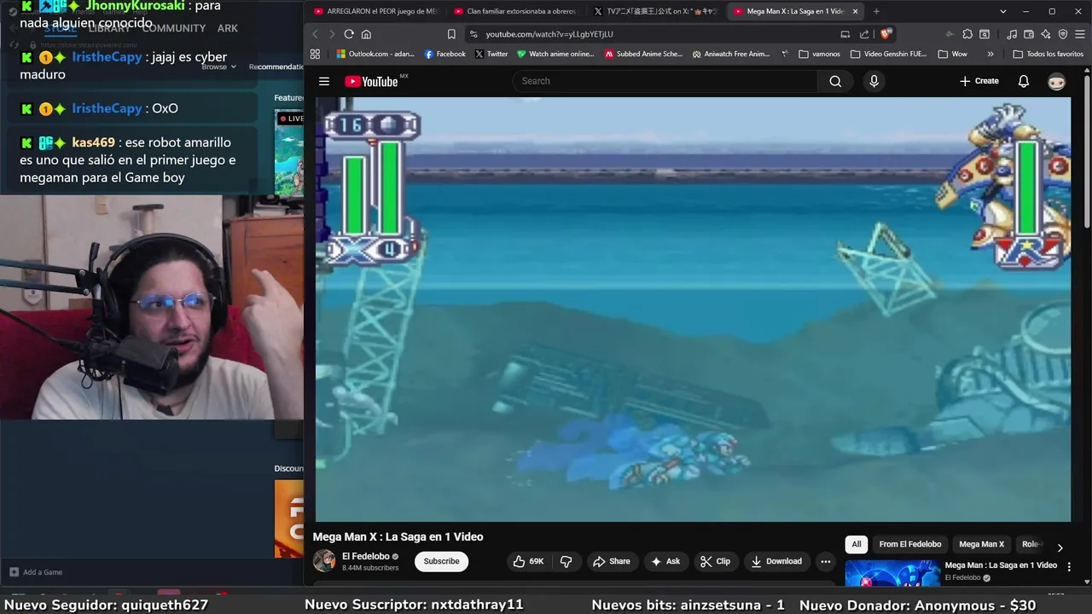Image resolution: width=1092 pixels, height=614 pixels.
Task: Open the COMMUNITY tab in Steam window
Action: 174,28
